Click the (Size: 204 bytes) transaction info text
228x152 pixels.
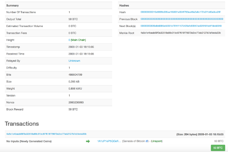pos(187,134)
